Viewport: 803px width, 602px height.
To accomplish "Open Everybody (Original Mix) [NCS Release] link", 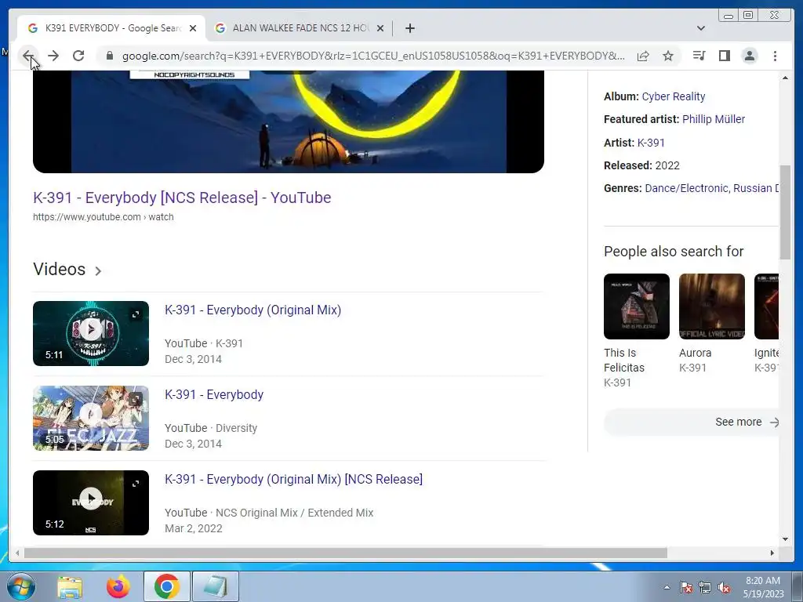I will 293,479.
